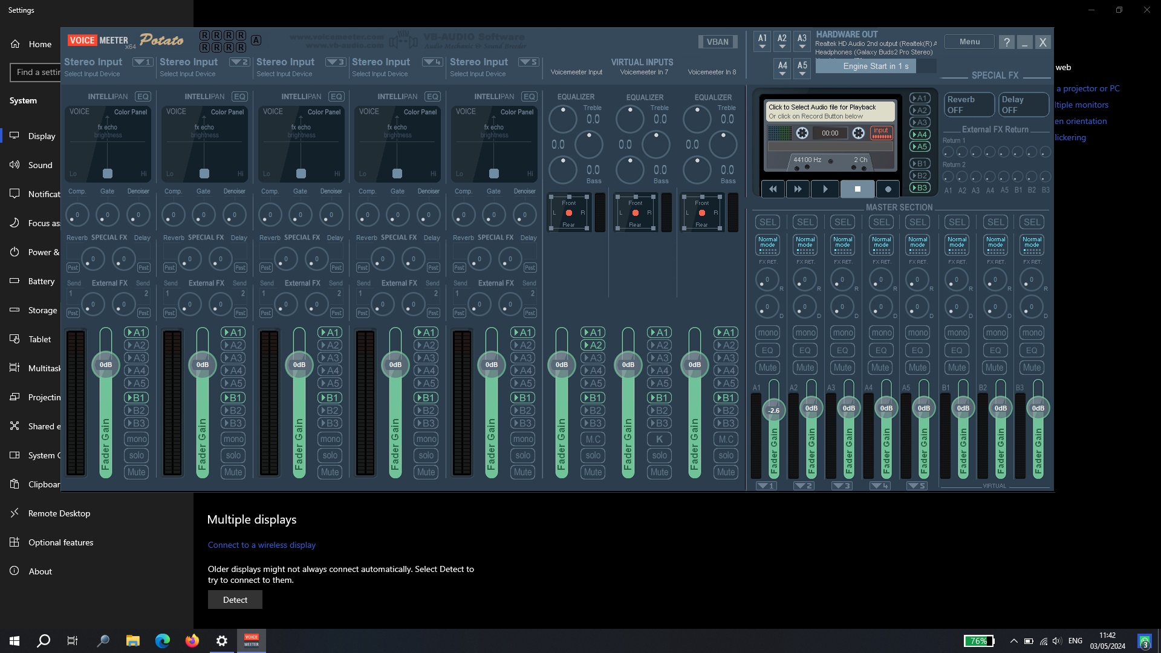Open Remote Desktop in Settings sidebar
This screenshot has width=1161, height=653.
coord(59,513)
